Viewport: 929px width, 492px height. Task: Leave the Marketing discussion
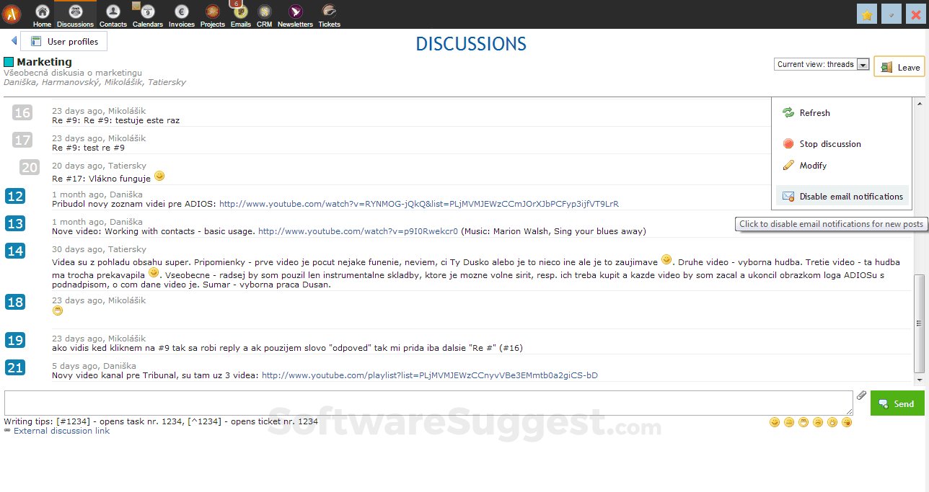(x=899, y=67)
